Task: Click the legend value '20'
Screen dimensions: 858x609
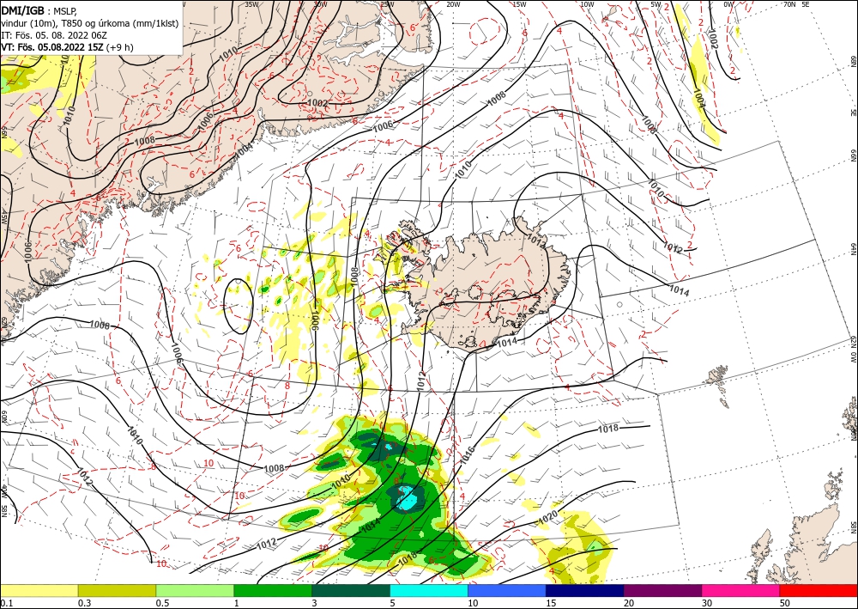Action: click(629, 603)
